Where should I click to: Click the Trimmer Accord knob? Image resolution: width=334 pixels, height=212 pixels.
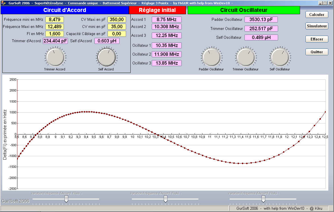coord(55,57)
